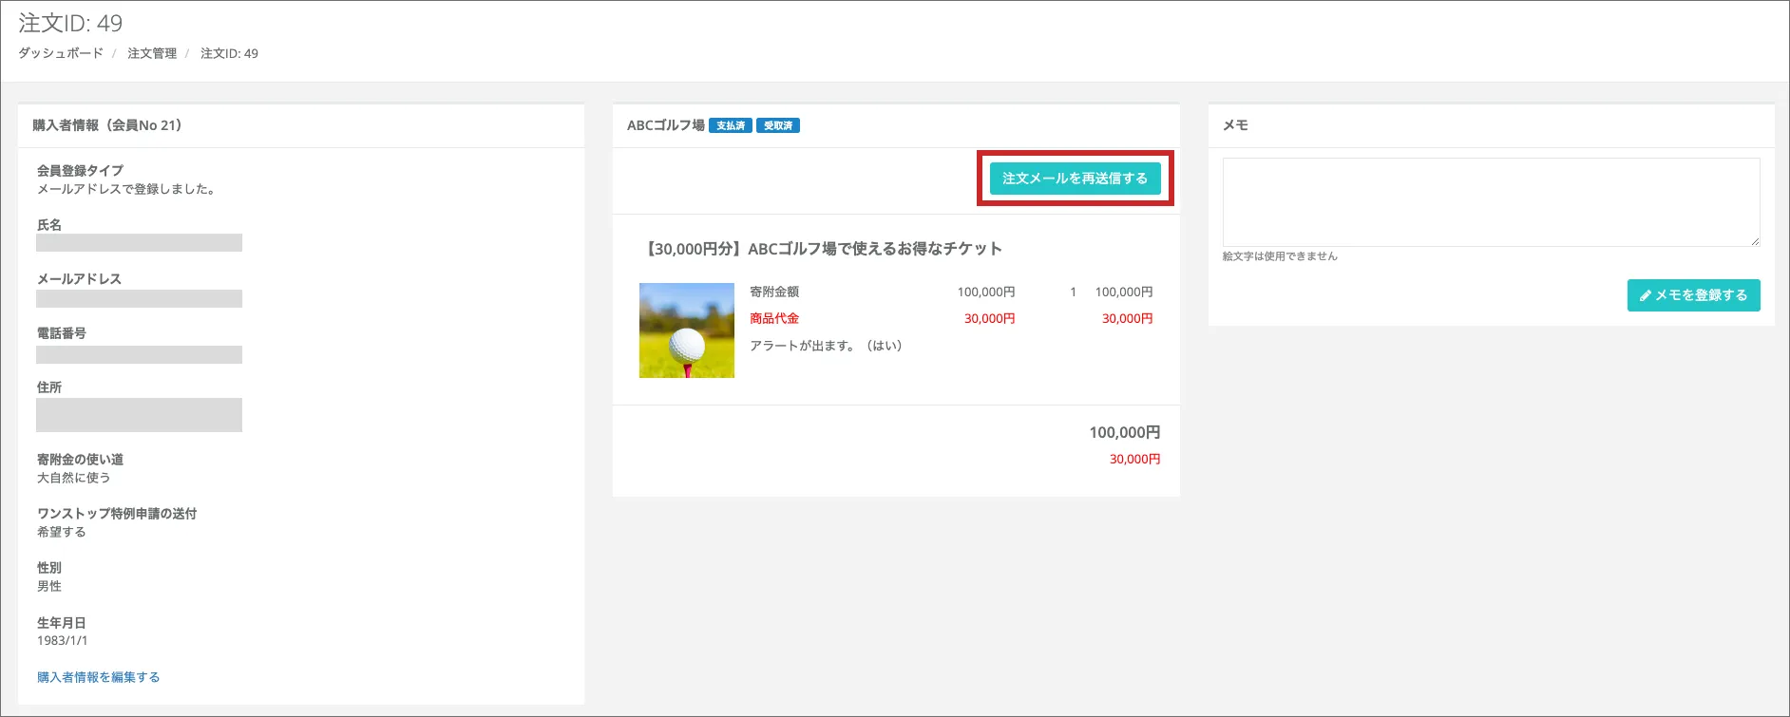Focus the memo text area

tap(1490, 201)
